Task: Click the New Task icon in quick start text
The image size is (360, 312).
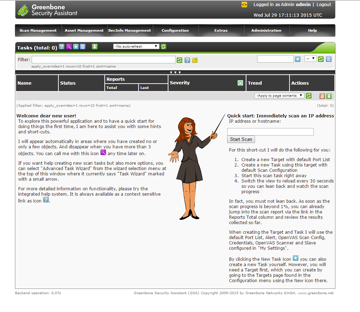Action: pyautogui.click(x=296, y=258)
